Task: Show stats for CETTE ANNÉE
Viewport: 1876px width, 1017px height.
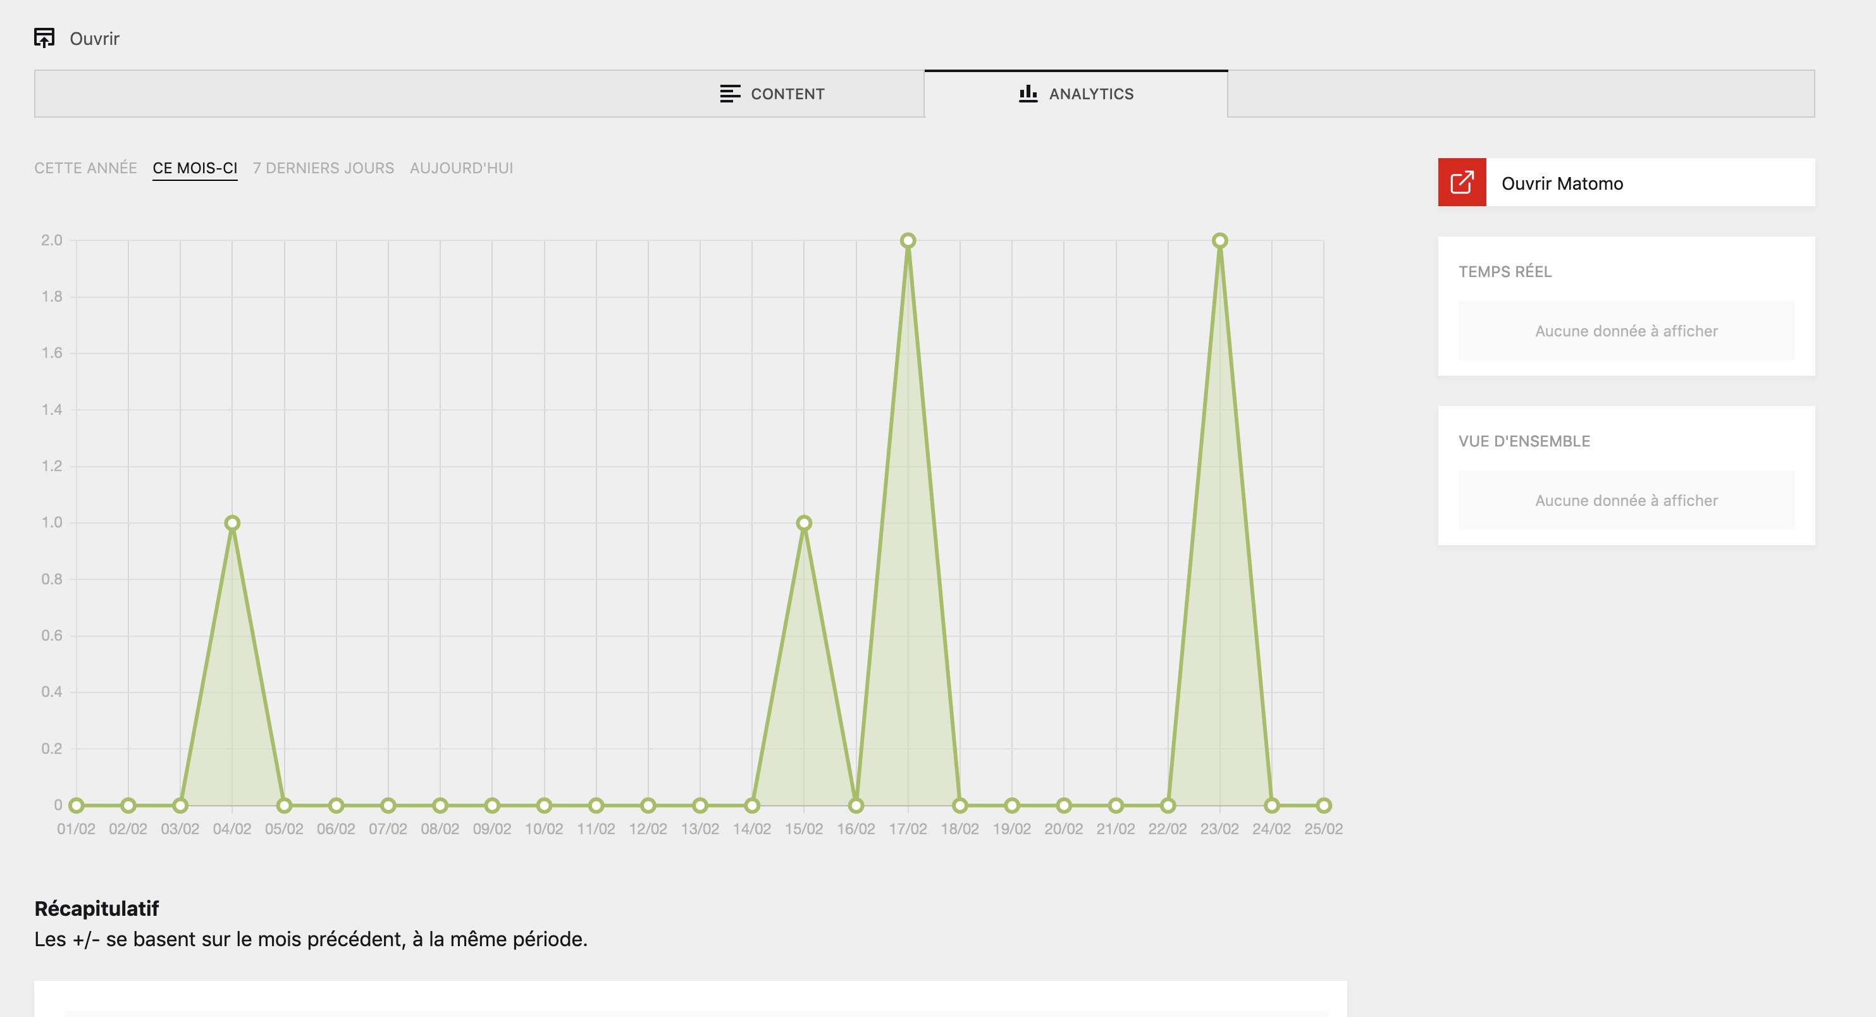Action: tap(85, 168)
